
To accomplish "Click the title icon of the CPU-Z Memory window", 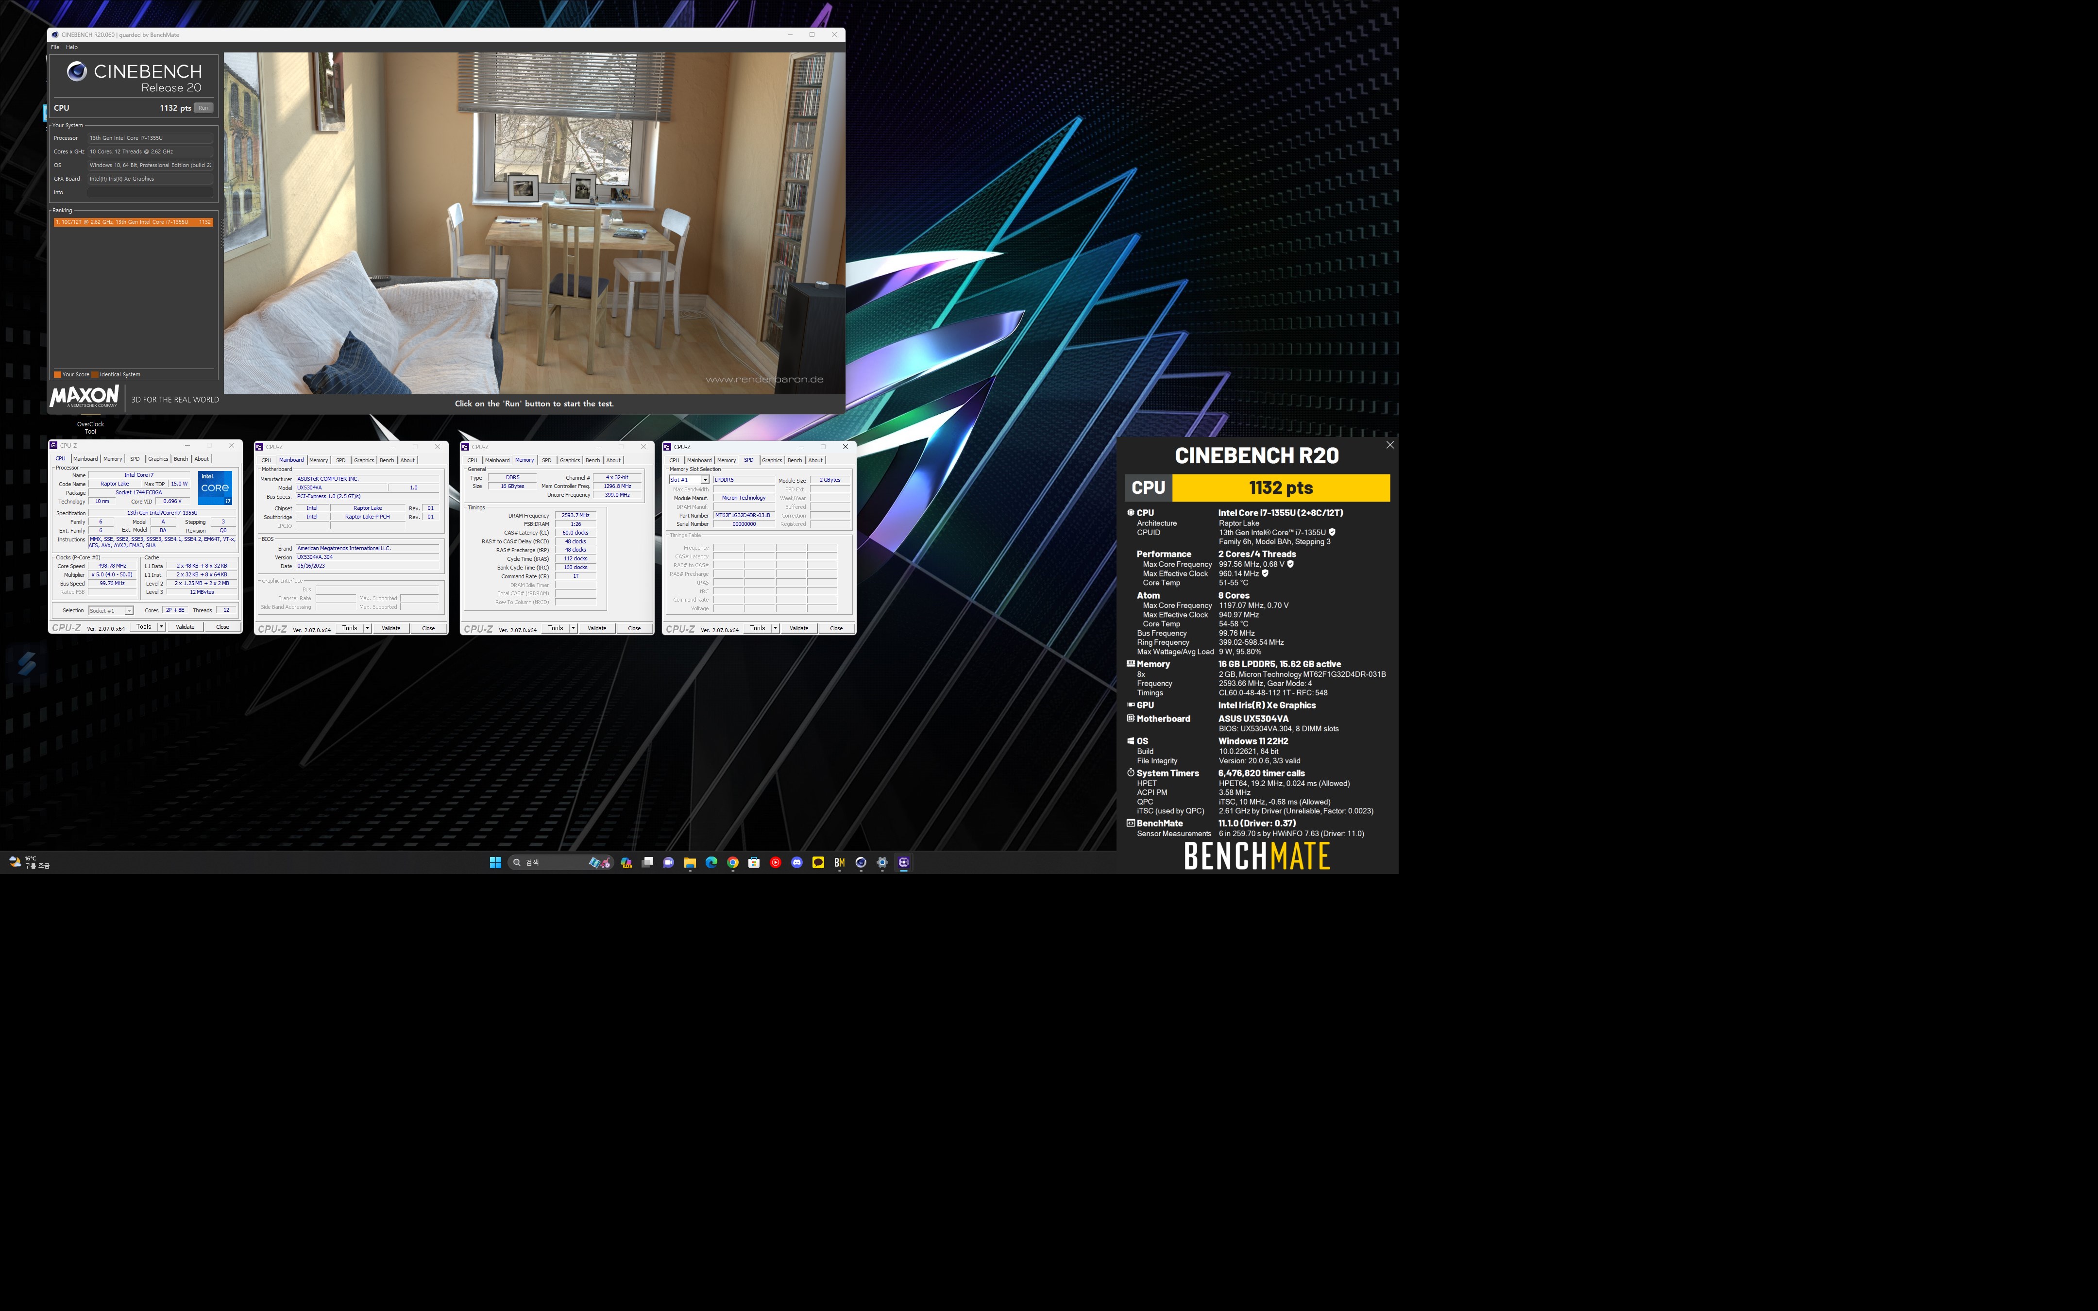I will coord(466,447).
